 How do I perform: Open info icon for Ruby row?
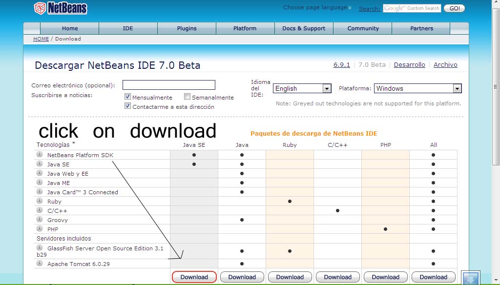[x=40, y=201]
